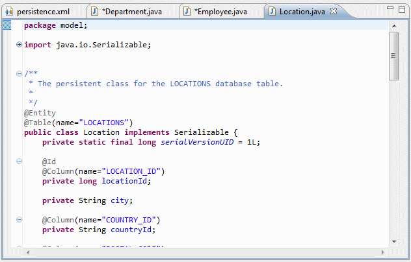This screenshot has width=411, height=262.
Task: Open the *Department.java editor tab
Action: click(132, 12)
